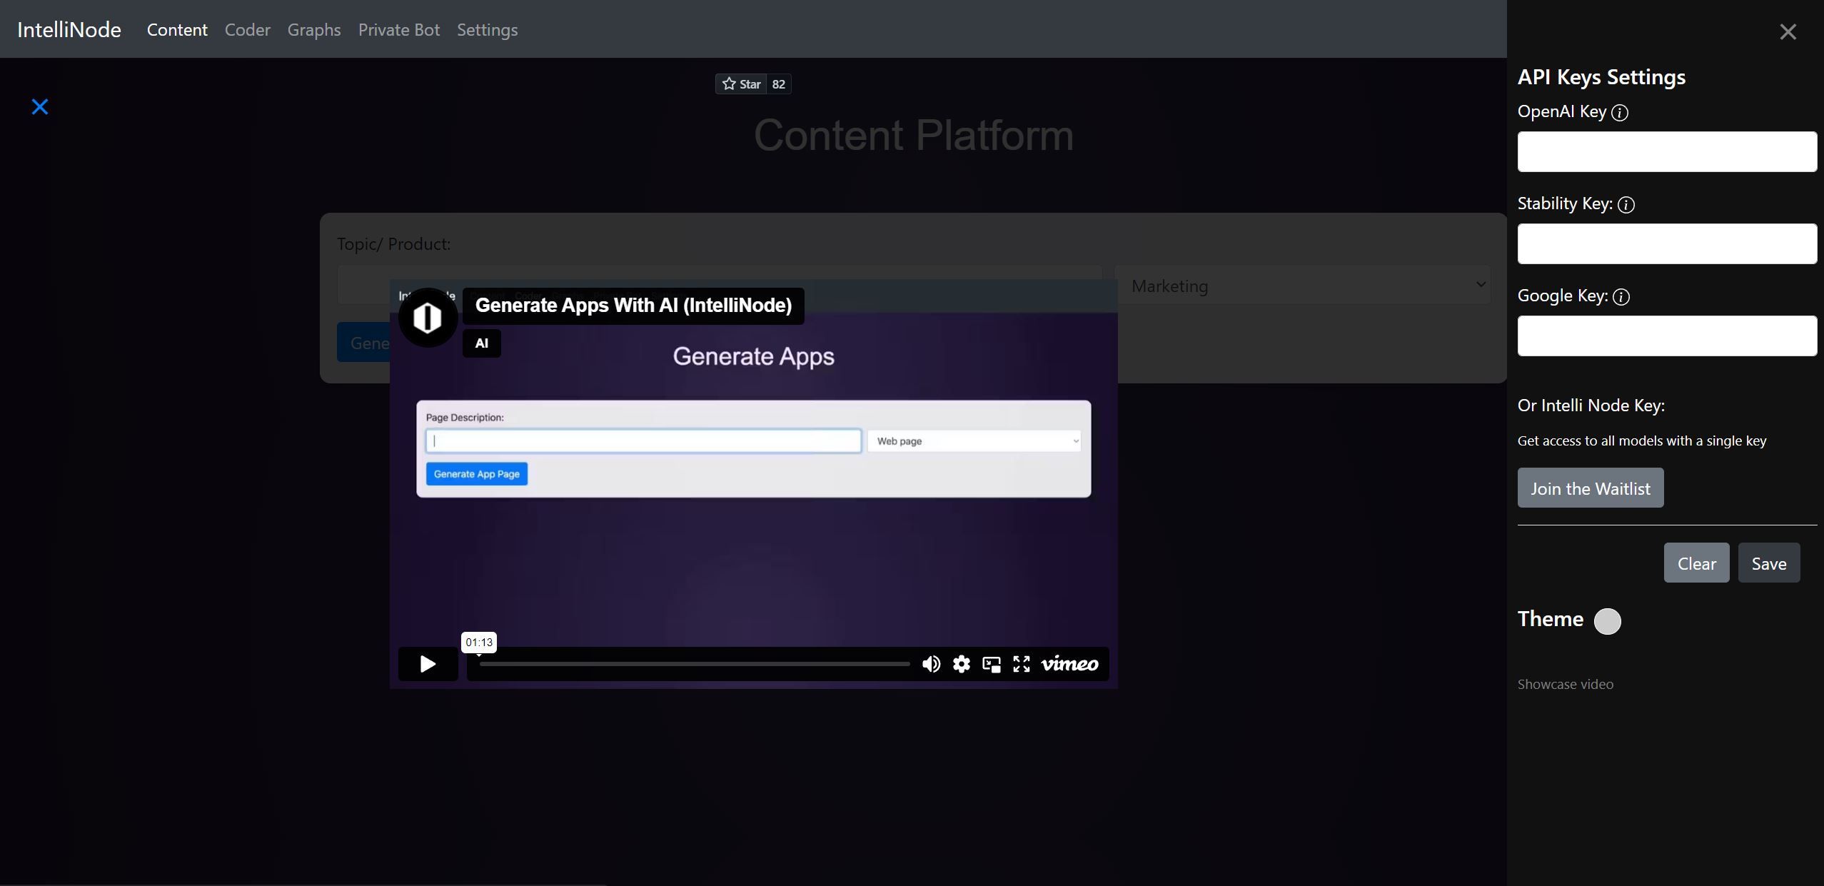Seek the video progress bar
Viewport: 1824px width, 886px height.
click(x=692, y=664)
